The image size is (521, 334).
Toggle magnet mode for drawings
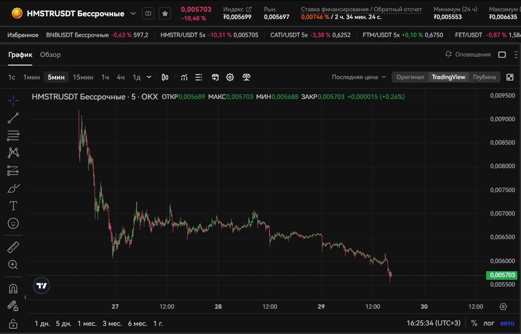click(13, 288)
